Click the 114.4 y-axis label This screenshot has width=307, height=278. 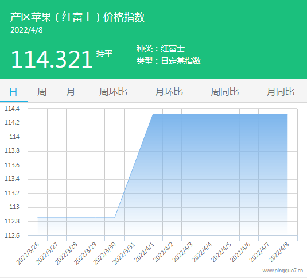coord(12,109)
